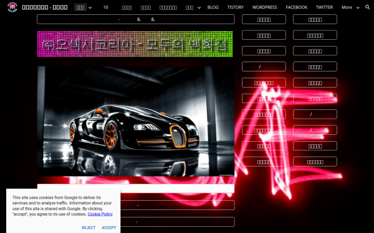Click the wide button showing "- & &"

[136, 19]
